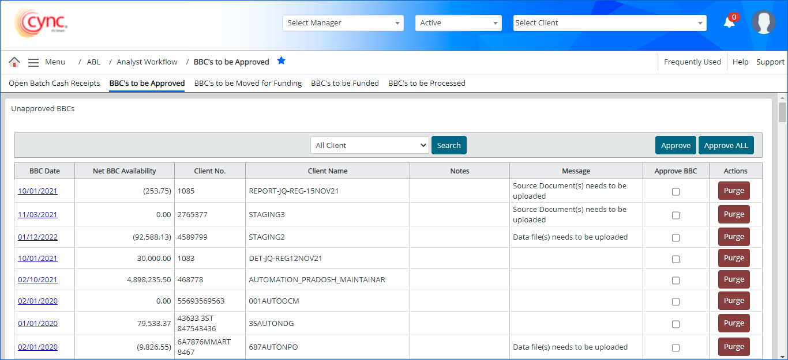The height and width of the screenshot is (360, 788).
Task: Expand the Select Manager dropdown
Action: point(343,23)
